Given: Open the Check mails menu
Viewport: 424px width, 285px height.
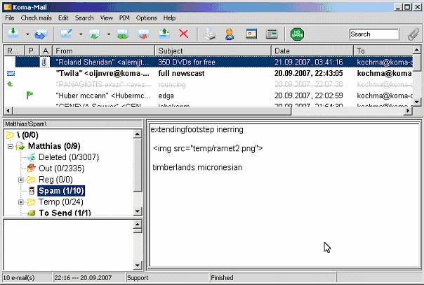Looking at the screenshot, I should (x=36, y=18).
